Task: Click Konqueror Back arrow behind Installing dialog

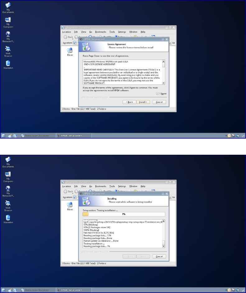Action: click(x=68, y=191)
